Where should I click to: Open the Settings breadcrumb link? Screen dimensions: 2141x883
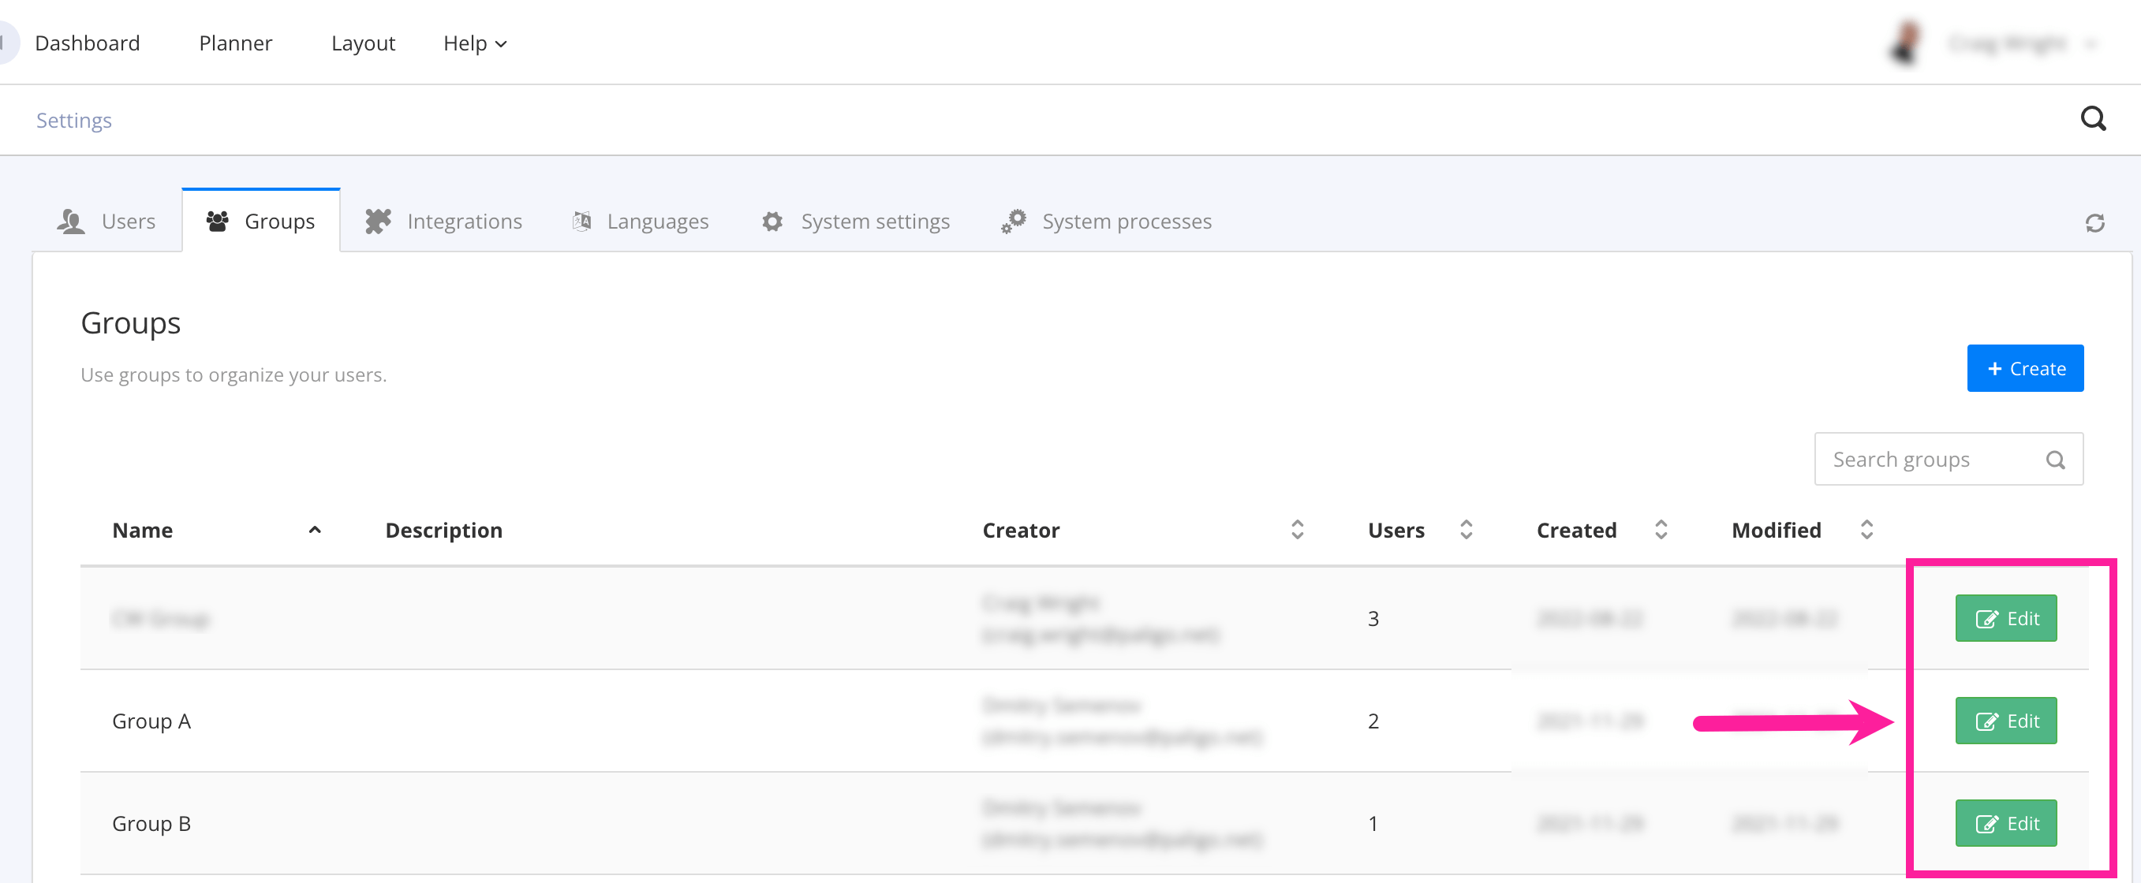[74, 120]
